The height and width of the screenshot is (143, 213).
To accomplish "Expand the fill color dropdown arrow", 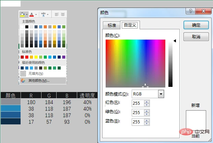I will pyautogui.click(x=27, y=14).
